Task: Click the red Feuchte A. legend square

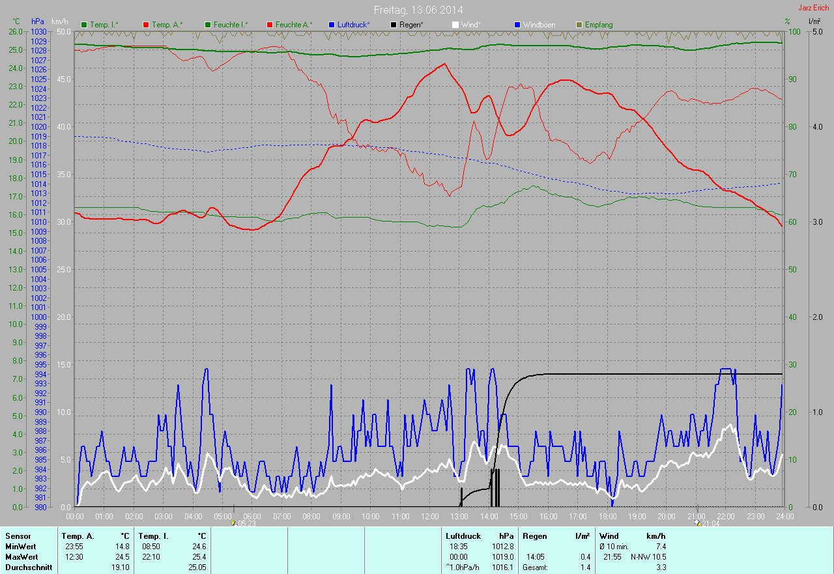Action: 270,25
